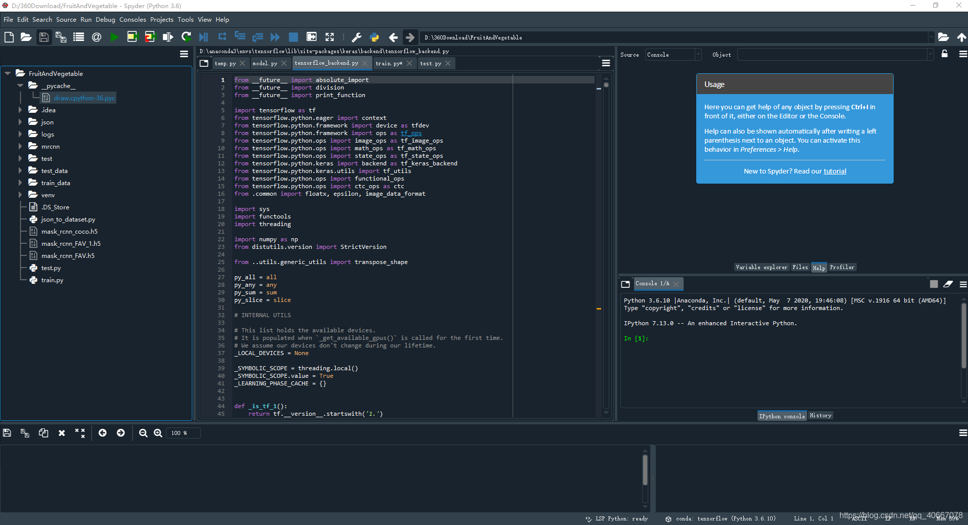Select json_to_dataset.py in the project tree
The height and width of the screenshot is (525, 968).
68,219
